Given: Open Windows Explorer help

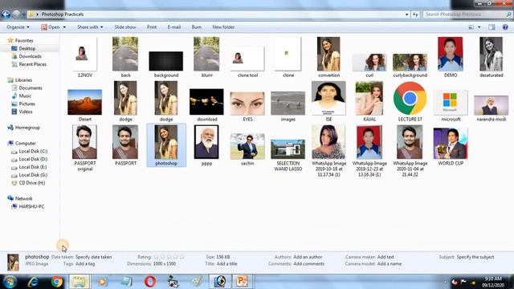Looking at the screenshot, I should pos(505,27).
